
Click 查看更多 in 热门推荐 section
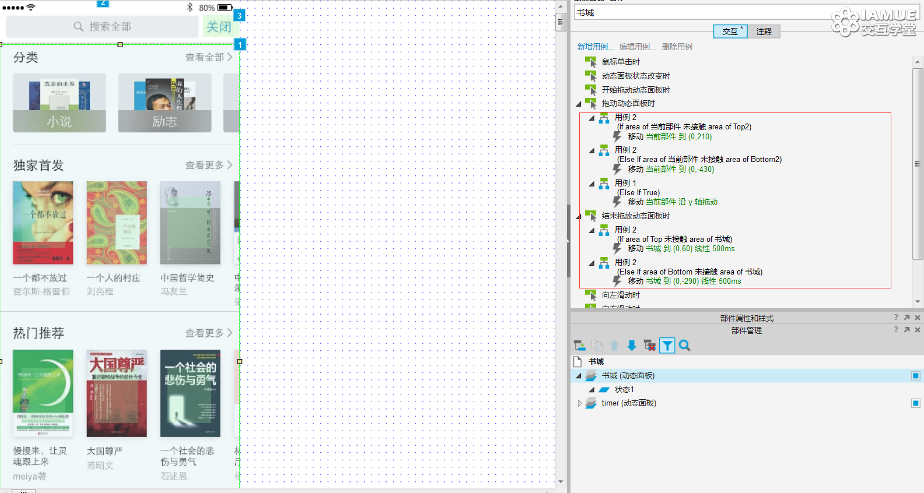pyautogui.click(x=209, y=333)
